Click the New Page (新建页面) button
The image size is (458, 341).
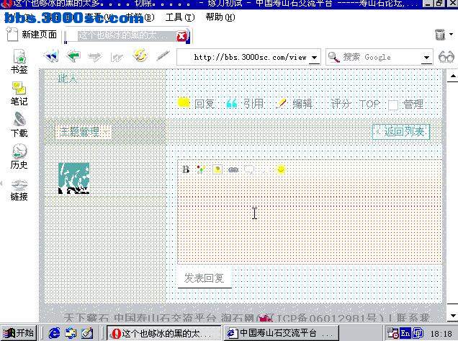pos(32,35)
